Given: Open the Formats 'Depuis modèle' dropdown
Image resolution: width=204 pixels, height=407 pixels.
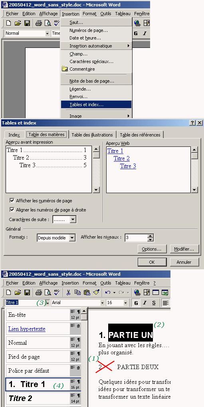Looking at the screenshot, I should tap(72, 237).
